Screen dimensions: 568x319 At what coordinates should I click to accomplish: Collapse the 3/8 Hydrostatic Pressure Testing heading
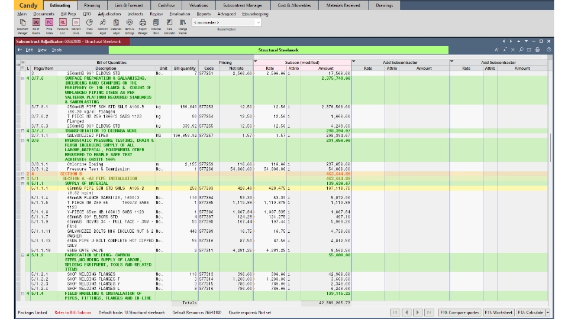click(22, 141)
